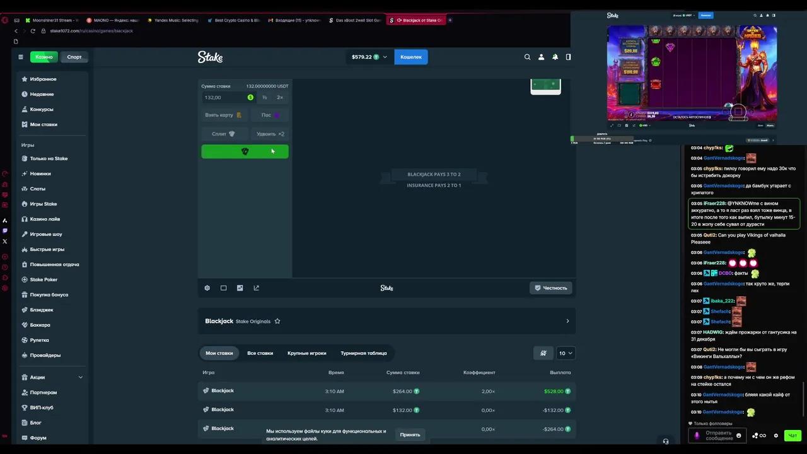Open Мои ставки in the sidebar

[51, 125]
